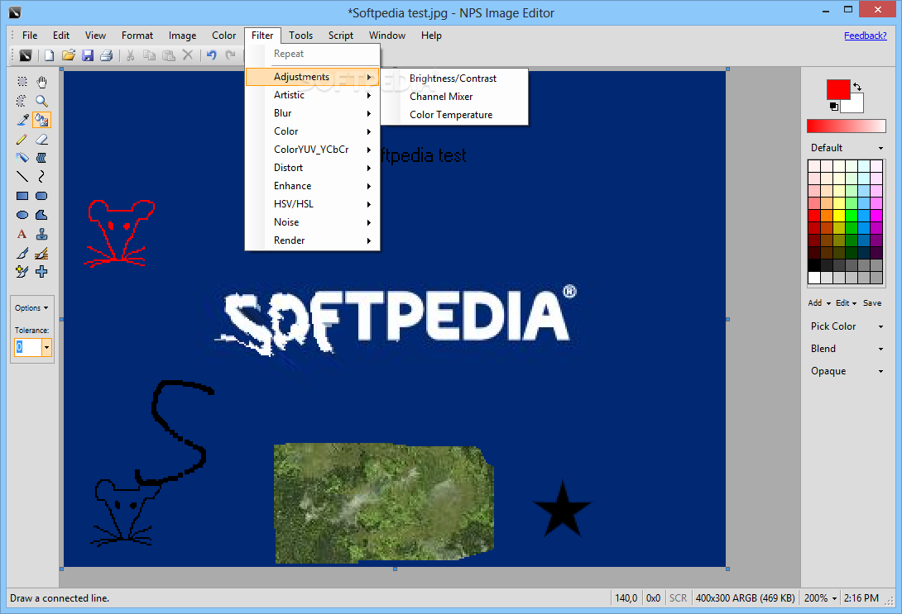Select the rounded rectangle shape tool

41,196
